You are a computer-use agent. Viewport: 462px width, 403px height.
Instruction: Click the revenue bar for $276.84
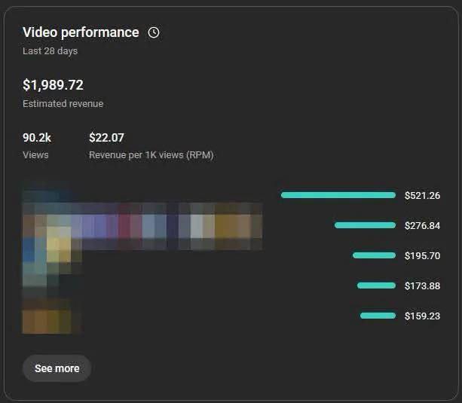(x=365, y=225)
